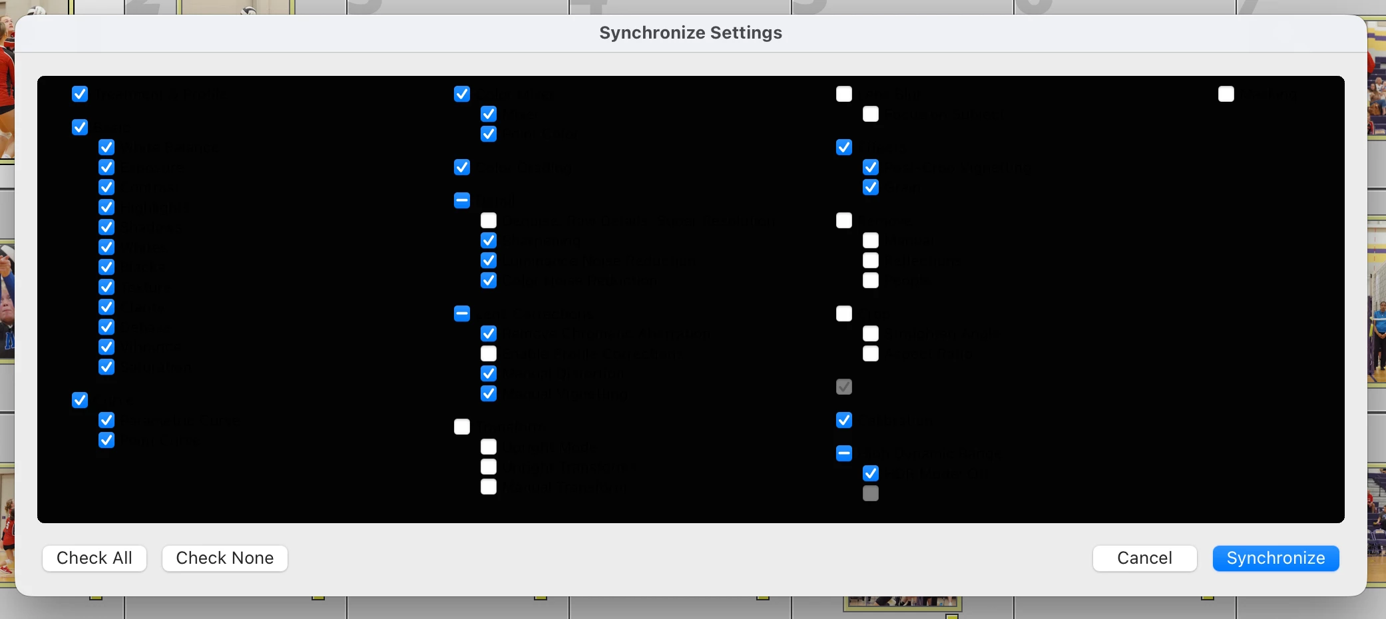The image size is (1386, 619).
Task: Uncheck the Color Grading checkbox
Action: click(x=462, y=167)
